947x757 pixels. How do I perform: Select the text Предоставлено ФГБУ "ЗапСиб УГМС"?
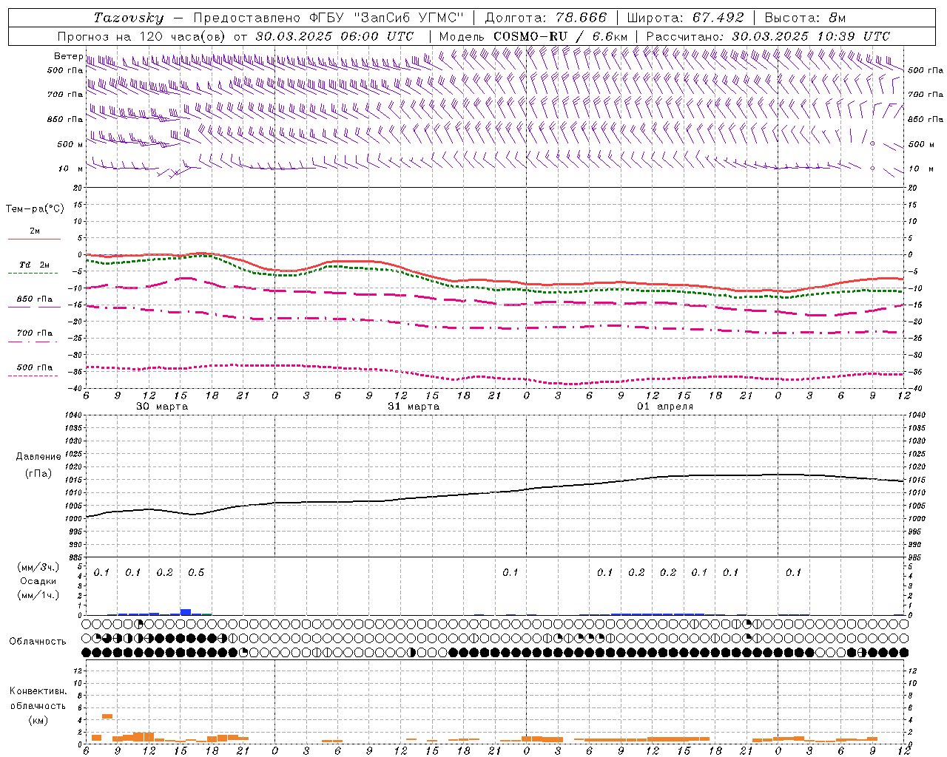pyautogui.click(x=328, y=18)
